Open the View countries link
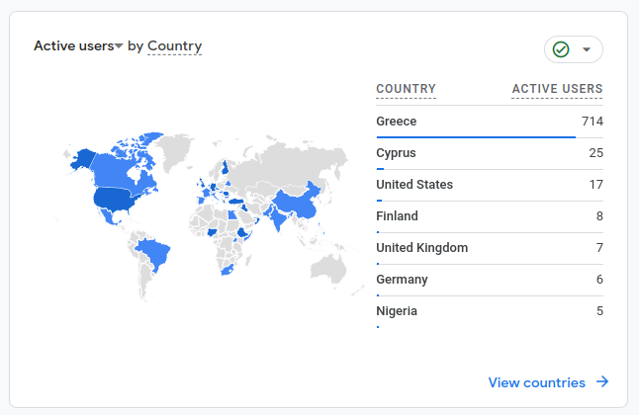Screen dimensions: 639x415 point(536,382)
